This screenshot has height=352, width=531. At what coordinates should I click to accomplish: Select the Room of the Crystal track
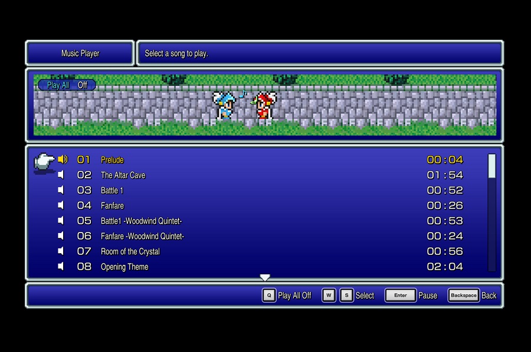(x=130, y=251)
